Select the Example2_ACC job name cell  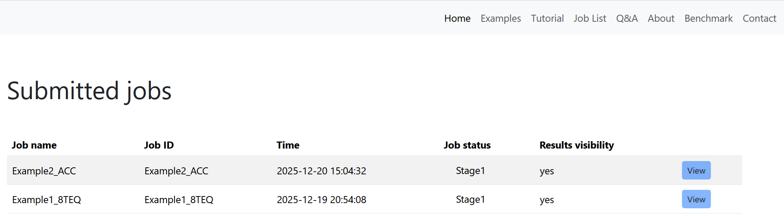click(44, 171)
